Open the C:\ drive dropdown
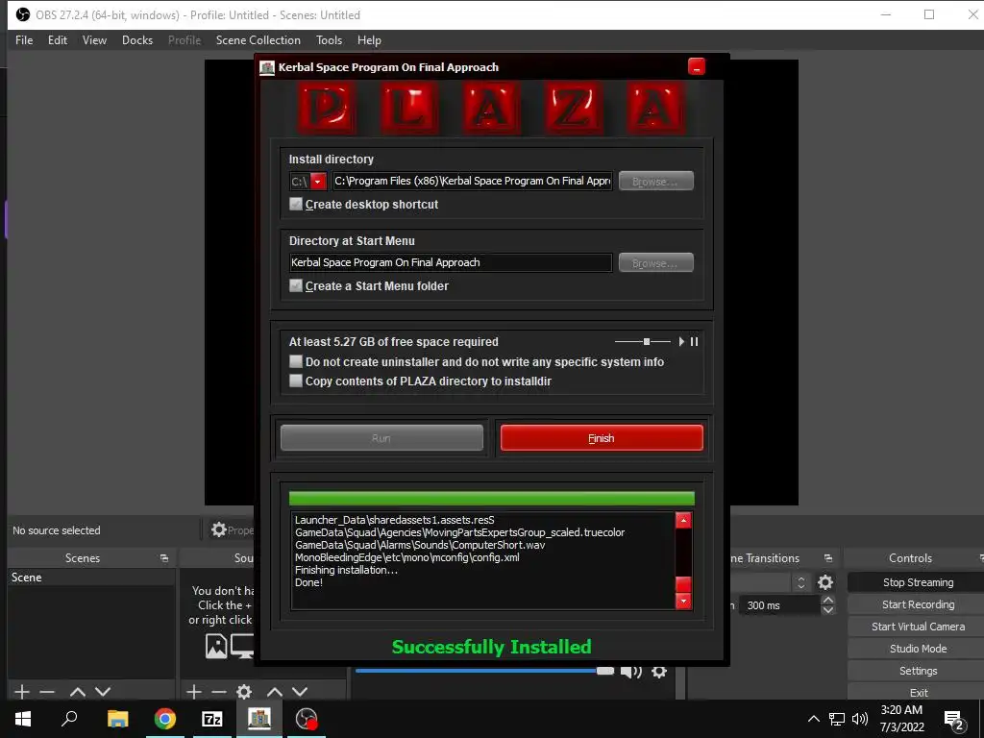 pyautogui.click(x=318, y=182)
